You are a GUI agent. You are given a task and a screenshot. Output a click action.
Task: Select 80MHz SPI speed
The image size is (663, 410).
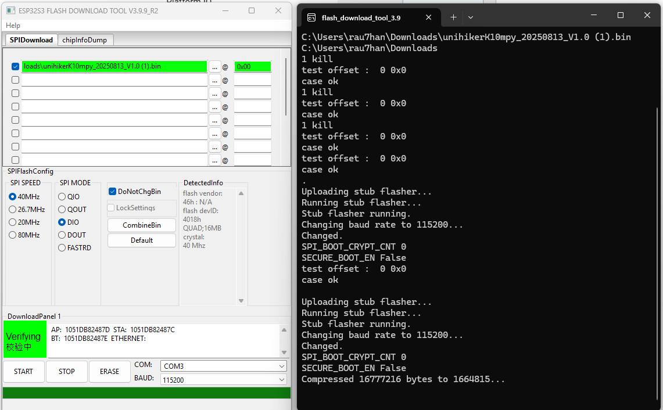click(13, 235)
